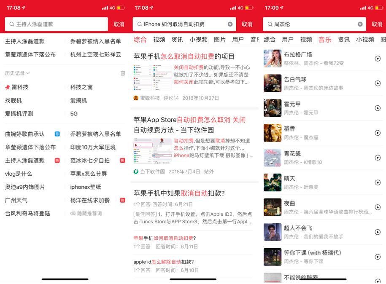Open album cover for 霍元甲
Viewport: 386px width, 284px height.
(x=272, y=108)
